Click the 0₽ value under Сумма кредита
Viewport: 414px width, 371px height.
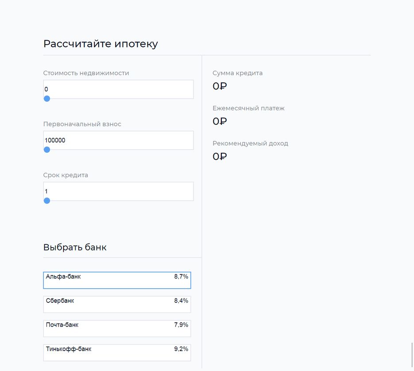point(220,86)
